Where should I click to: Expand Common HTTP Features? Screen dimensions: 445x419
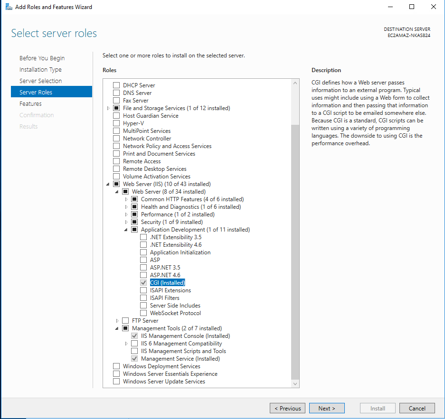click(x=126, y=199)
